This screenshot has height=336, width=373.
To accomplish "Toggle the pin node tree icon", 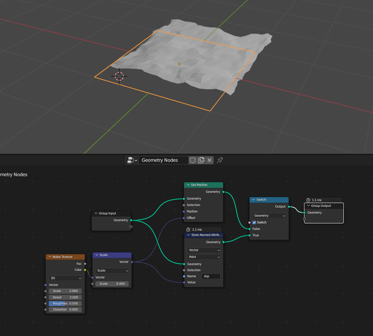I will click(x=220, y=160).
